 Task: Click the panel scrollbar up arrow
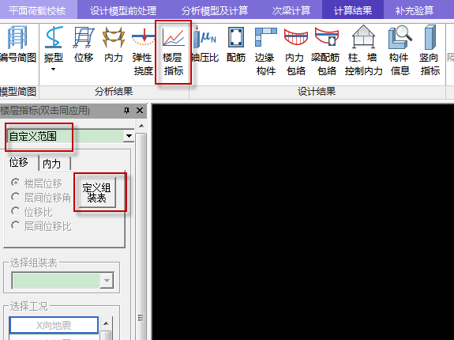(141, 126)
